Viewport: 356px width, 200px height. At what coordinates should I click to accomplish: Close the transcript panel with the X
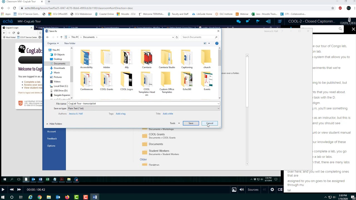pyautogui.click(x=353, y=29)
